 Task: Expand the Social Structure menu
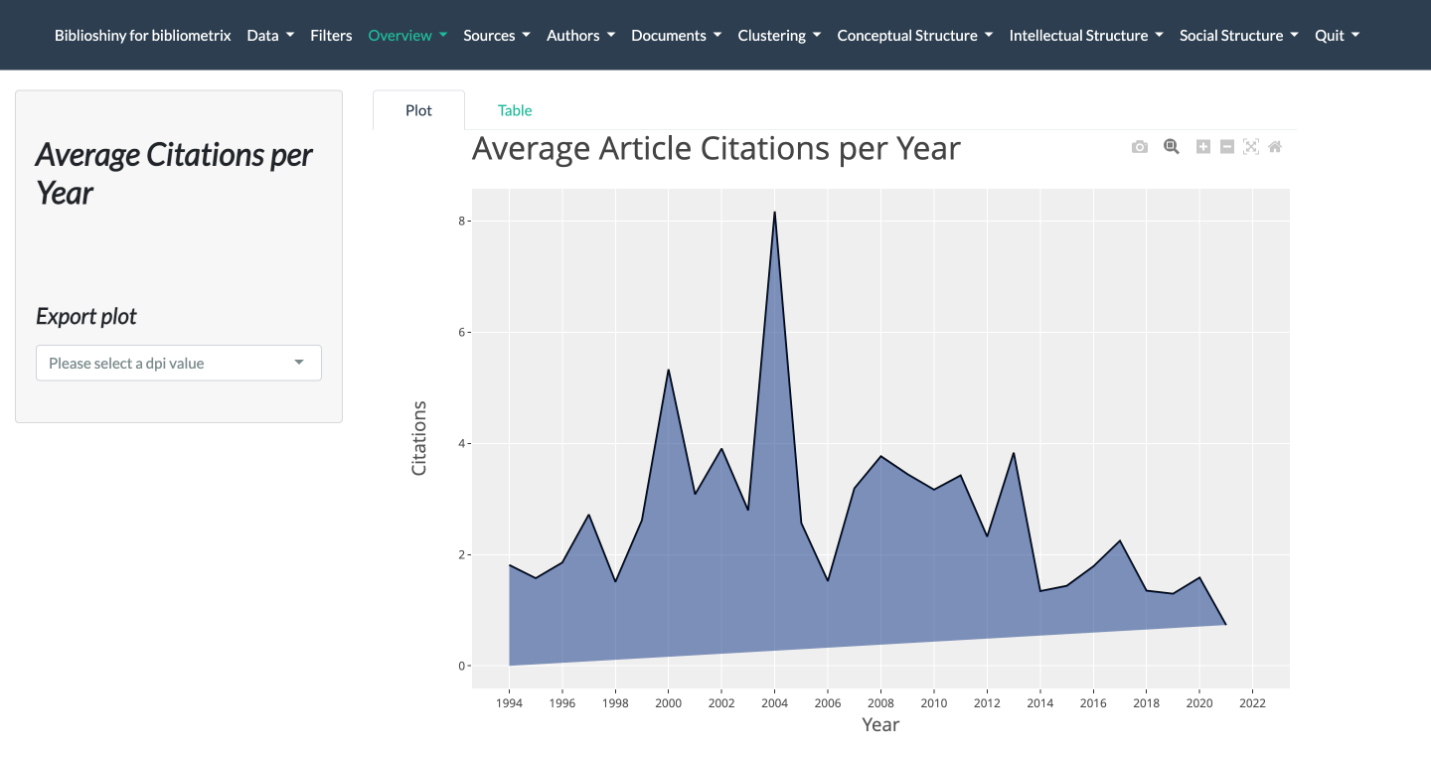(1238, 35)
